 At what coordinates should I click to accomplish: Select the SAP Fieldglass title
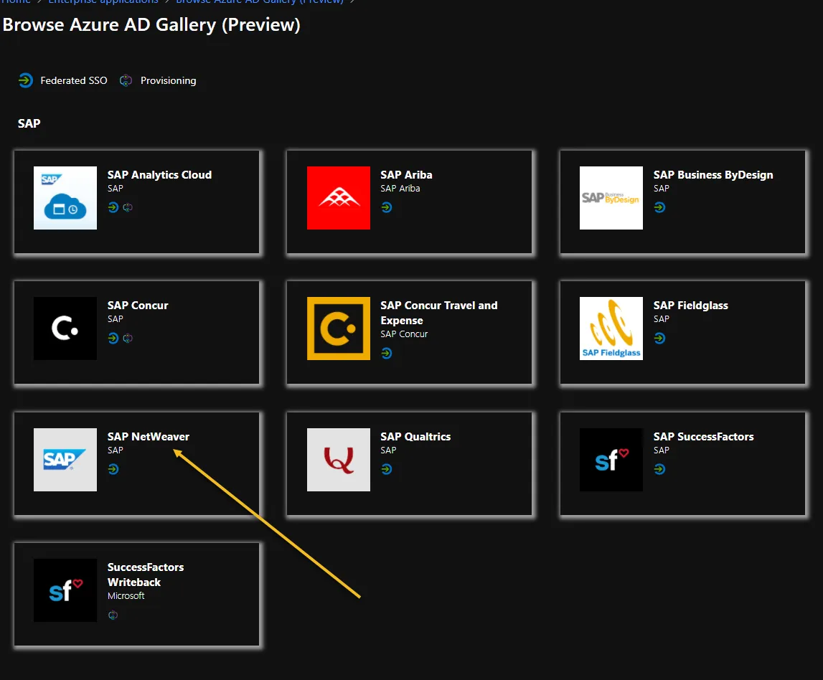[x=691, y=306]
